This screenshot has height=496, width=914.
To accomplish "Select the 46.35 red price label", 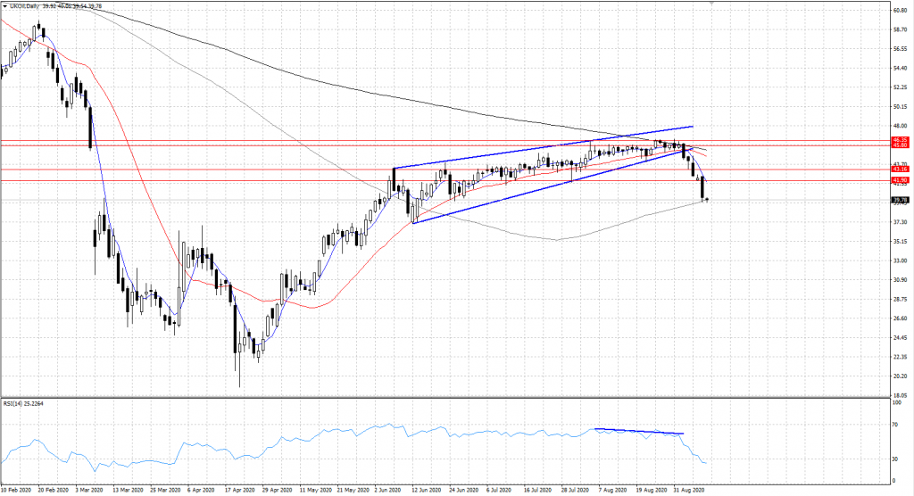I will (900, 140).
